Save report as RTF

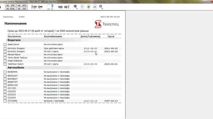pos(22,5)
